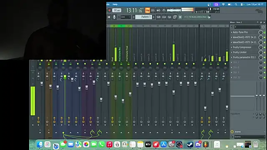Click the Shift modifier button

(x=159, y=17)
